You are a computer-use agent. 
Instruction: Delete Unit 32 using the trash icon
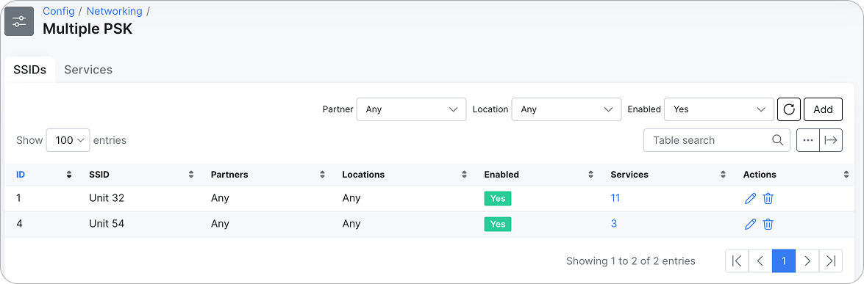pyautogui.click(x=768, y=198)
